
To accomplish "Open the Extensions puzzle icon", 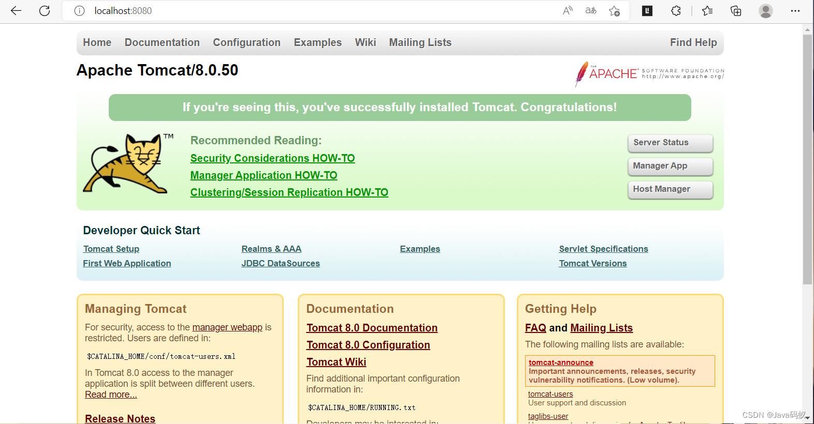I will tap(676, 11).
